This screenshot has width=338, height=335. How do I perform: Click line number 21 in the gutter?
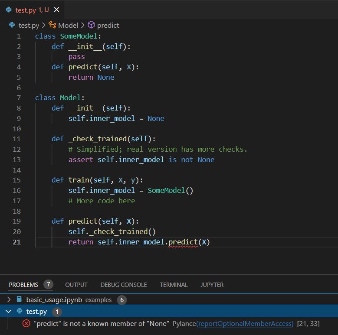pyautogui.click(x=16, y=242)
